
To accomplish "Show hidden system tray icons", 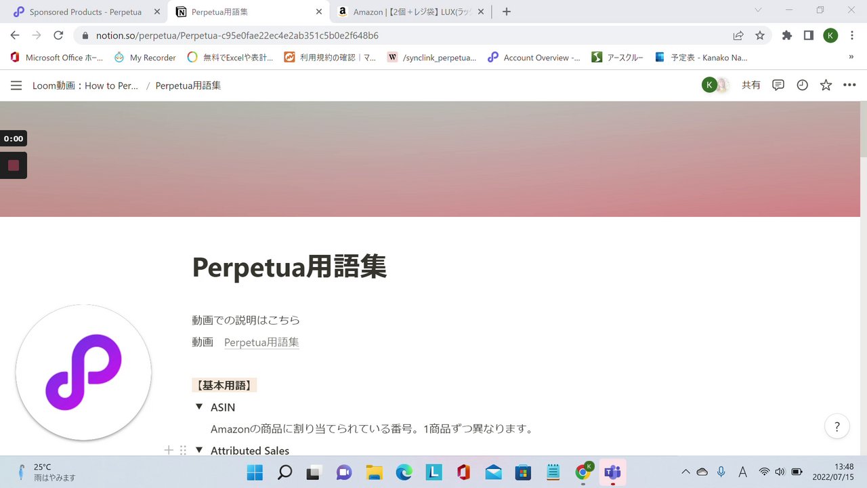I will point(685,472).
